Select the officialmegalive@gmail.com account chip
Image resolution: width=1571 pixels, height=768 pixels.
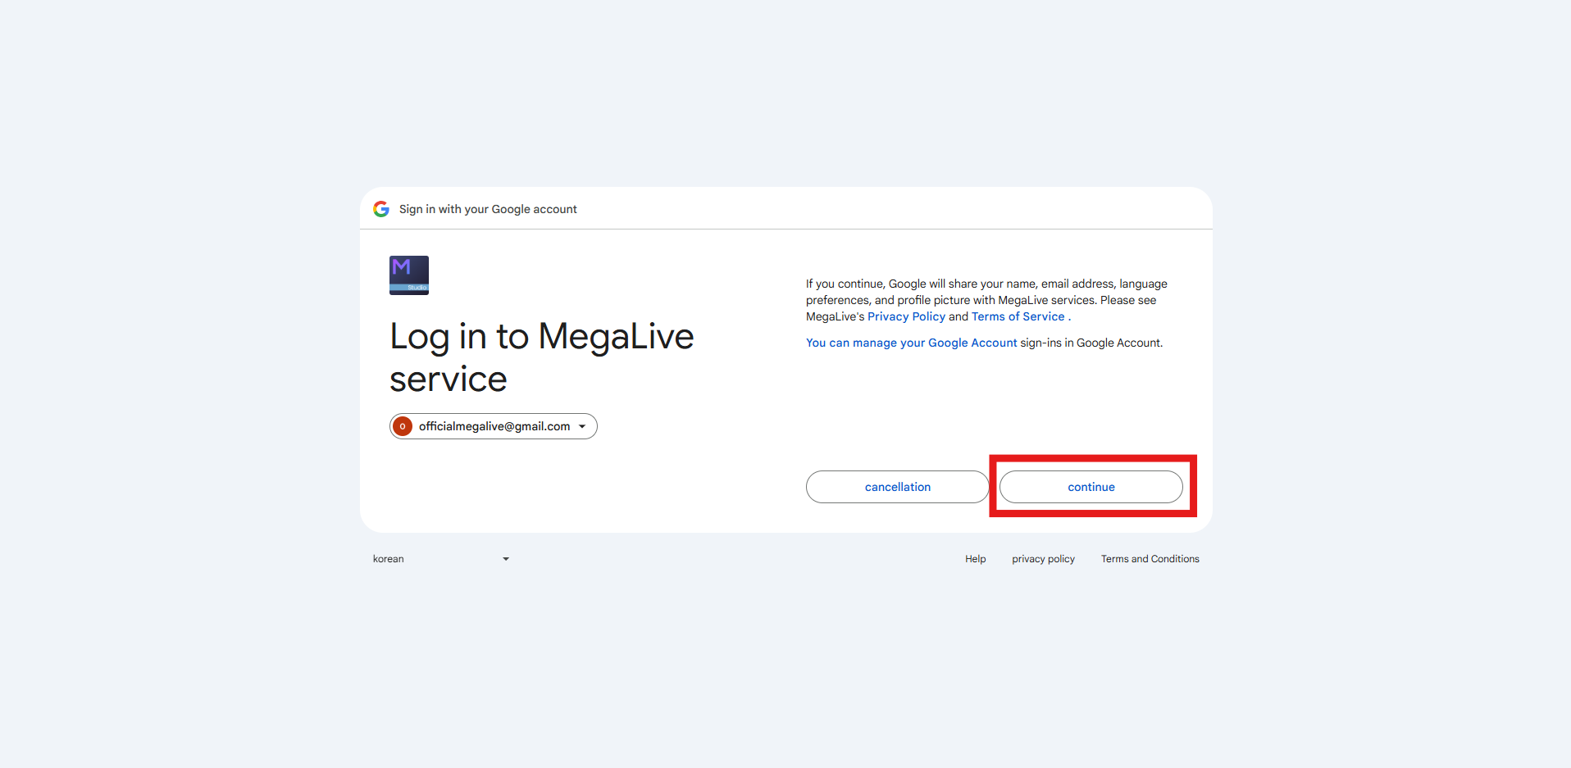pos(494,426)
